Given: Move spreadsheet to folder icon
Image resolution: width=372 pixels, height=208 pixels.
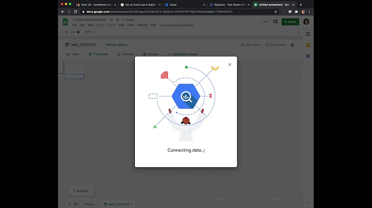Looking at the screenshot, I should [117, 20].
